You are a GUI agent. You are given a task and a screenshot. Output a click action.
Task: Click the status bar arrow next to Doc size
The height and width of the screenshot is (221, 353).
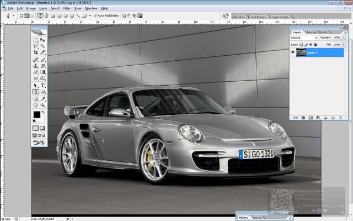pyautogui.click(x=68, y=219)
